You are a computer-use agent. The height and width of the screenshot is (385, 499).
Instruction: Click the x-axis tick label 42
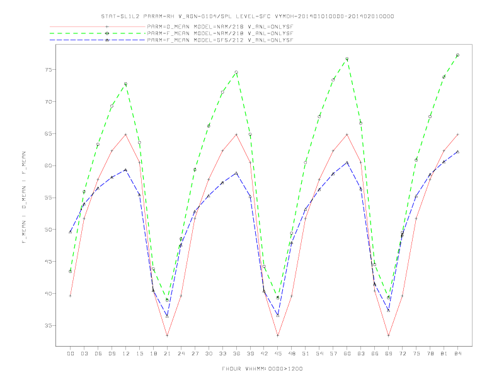click(x=264, y=354)
